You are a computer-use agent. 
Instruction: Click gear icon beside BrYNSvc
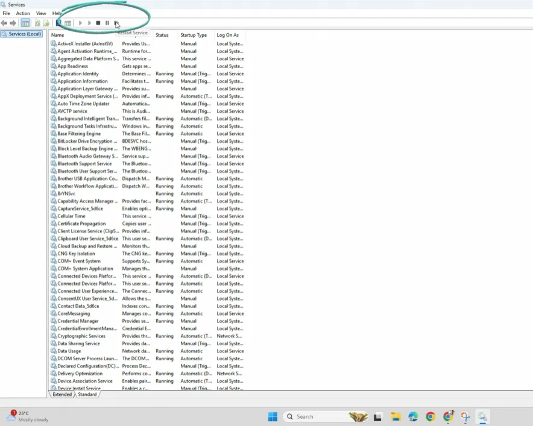[54, 193]
